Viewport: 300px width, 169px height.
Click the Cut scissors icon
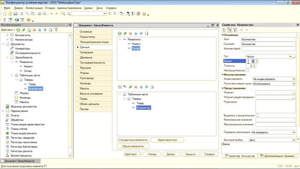22,14
